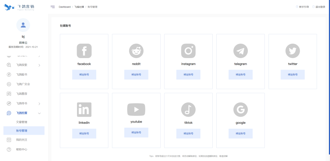Image resolution: width=330 pixels, height=161 pixels.
Task: Click the facebook card label
Action: point(84,64)
